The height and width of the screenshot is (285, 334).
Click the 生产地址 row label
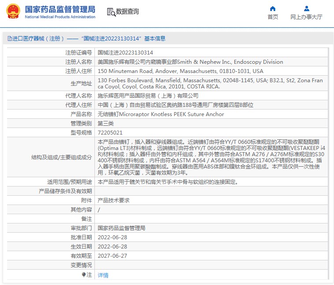point(81,84)
